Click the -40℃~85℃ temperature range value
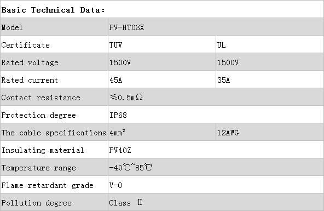 tap(131, 168)
